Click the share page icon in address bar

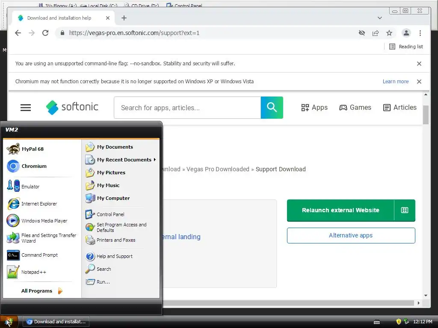(x=376, y=33)
